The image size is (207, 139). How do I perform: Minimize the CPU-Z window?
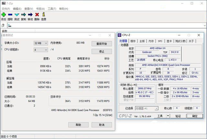click(x=179, y=35)
